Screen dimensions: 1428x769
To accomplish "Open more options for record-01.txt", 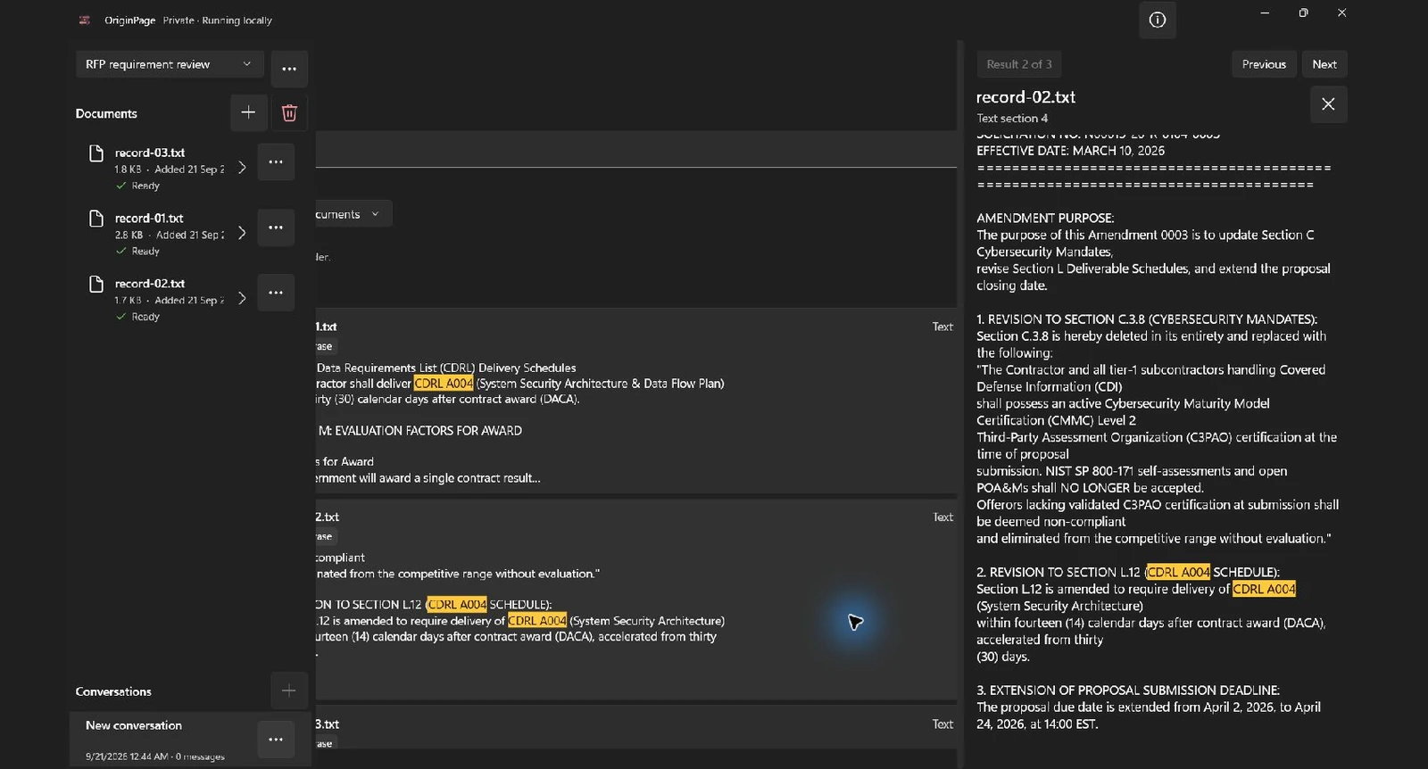I will pos(276,227).
